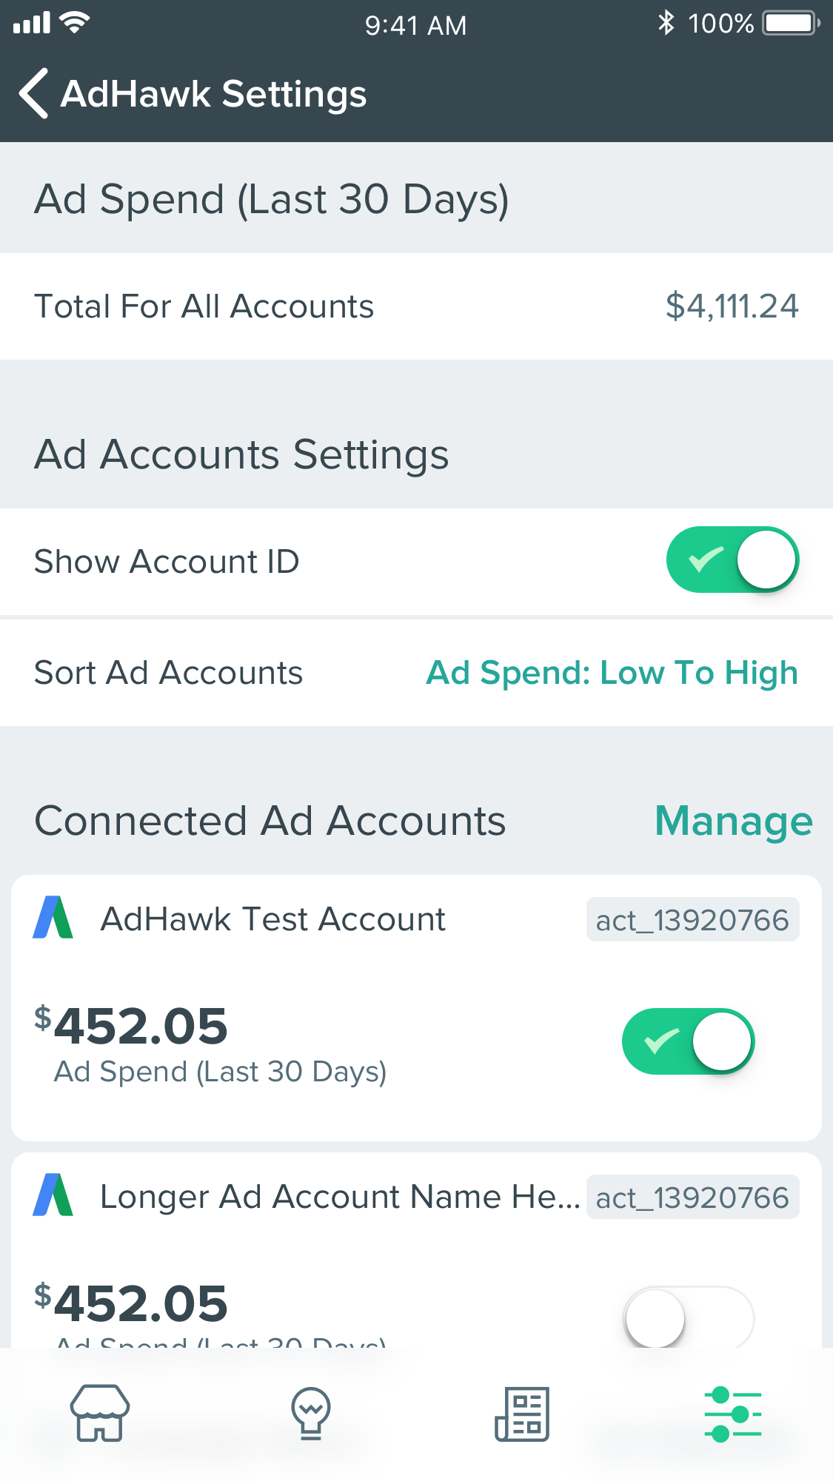The width and height of the screenshot is (833, 1481).
Task: Enable the Longer Ad Account toggle
Action: tap(688, 1318)
